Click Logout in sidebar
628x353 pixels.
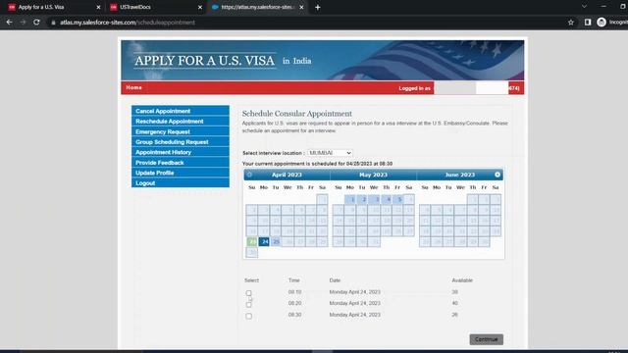pyautogui.click(x=181, y=183)
